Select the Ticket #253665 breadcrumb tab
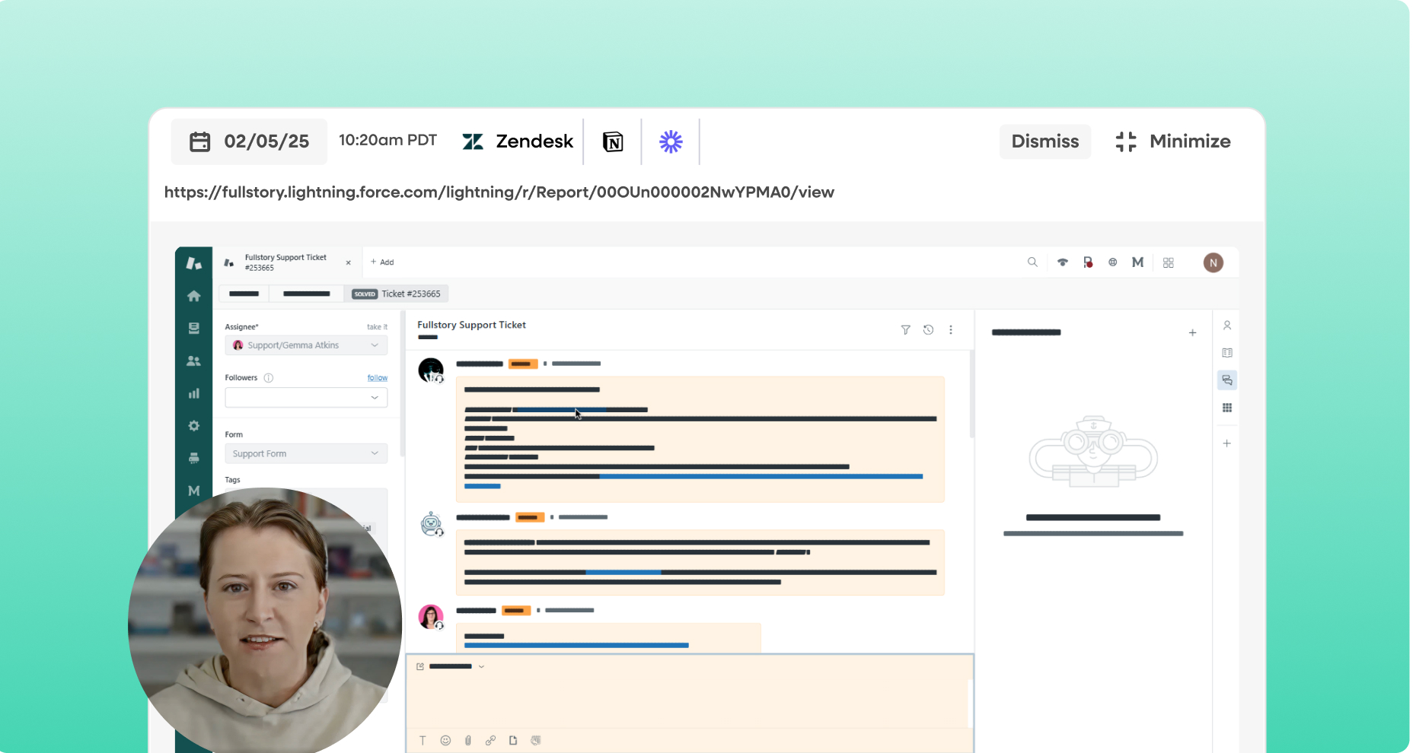The image size is (1416, 753). point(397,294)
